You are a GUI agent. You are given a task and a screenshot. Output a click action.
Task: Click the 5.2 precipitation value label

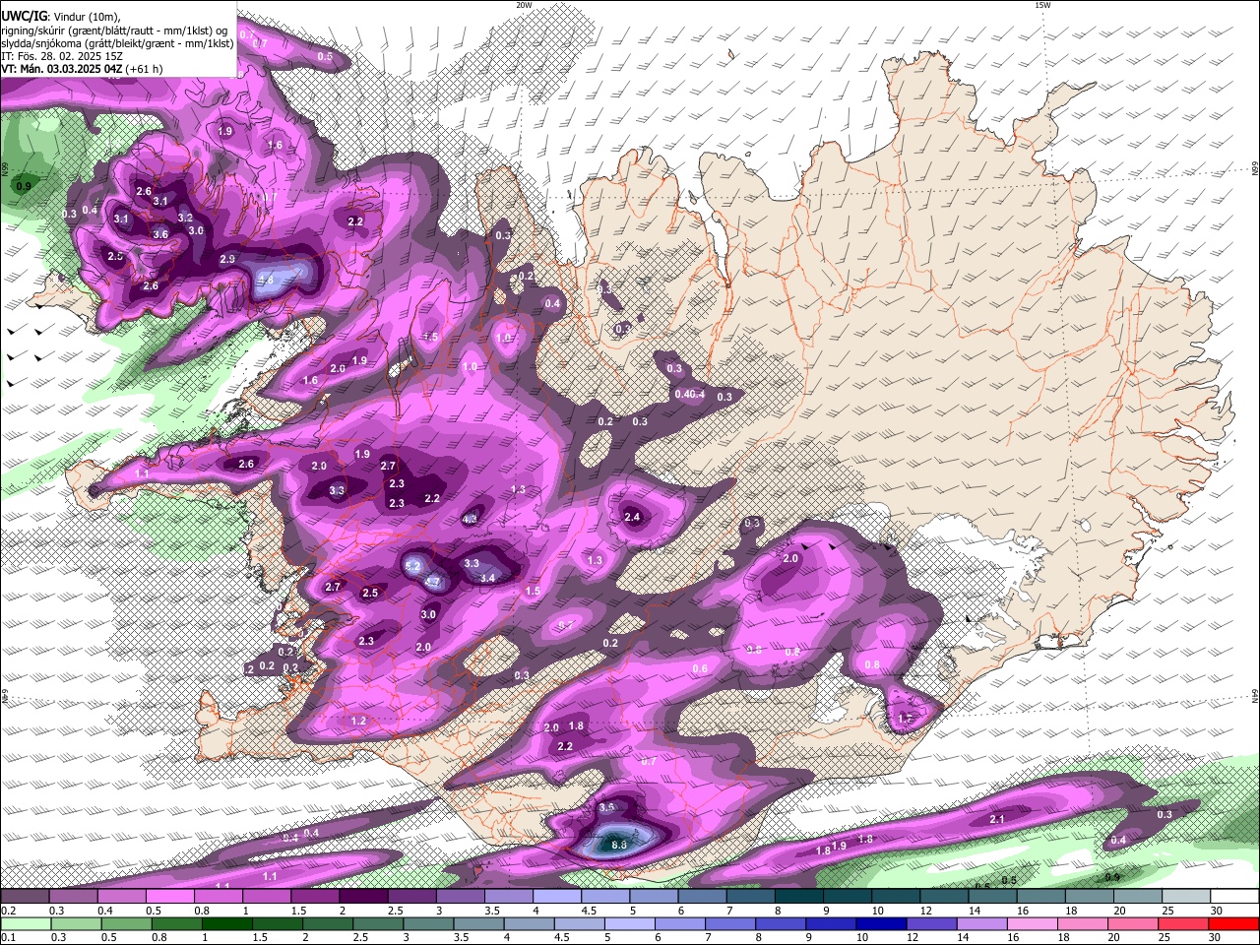click(x=413, y=566)
